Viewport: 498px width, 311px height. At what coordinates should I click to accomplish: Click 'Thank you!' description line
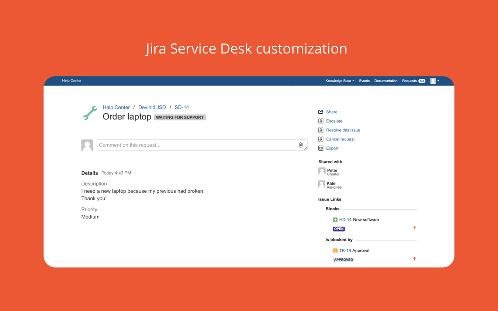(94, 198)
